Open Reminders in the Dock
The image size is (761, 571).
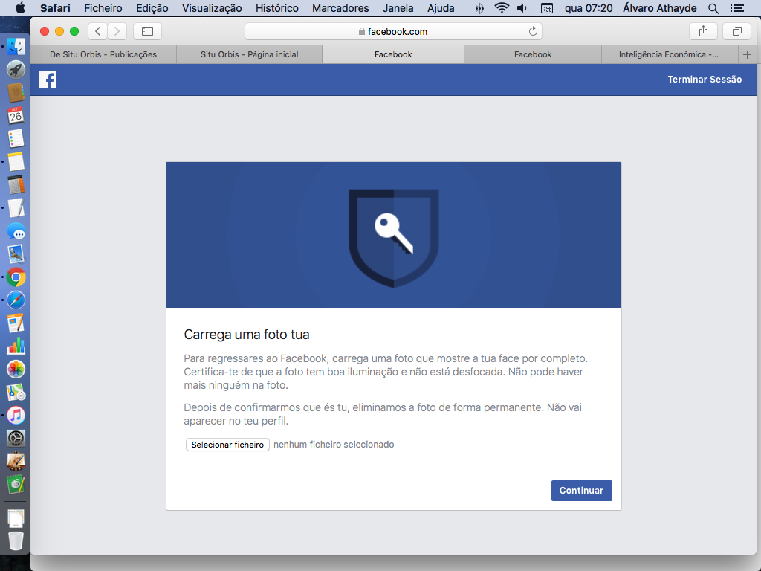click(x=16, y=139)
